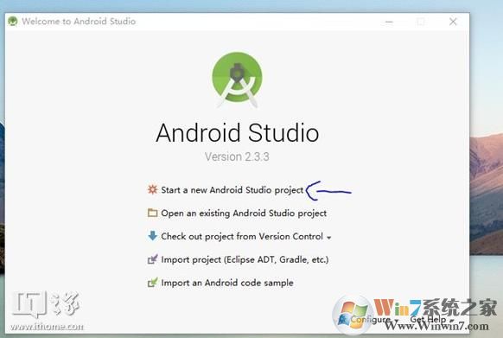This screenshot has width=503, height=338.
Task: Click the blue download arrow checkout icon
Action: tap(152, 236)
